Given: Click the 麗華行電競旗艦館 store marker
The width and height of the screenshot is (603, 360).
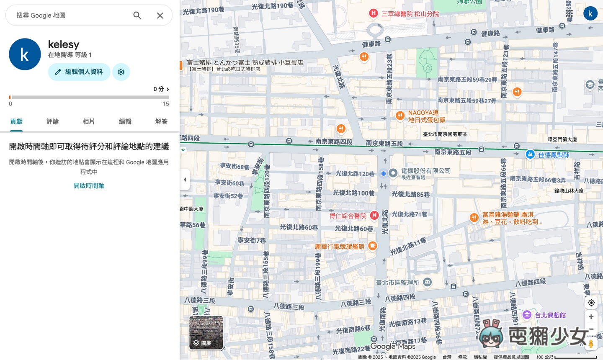Looking at the screenshot, I should 373,246.
